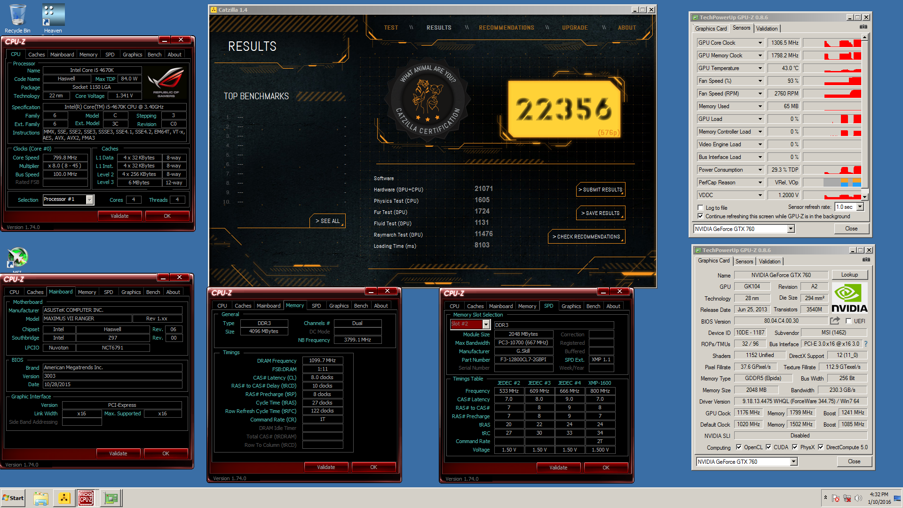The image size is (903, 508).
Task: Open the Sensor refresh rate dropdown
Action: (x=860, y=207)
